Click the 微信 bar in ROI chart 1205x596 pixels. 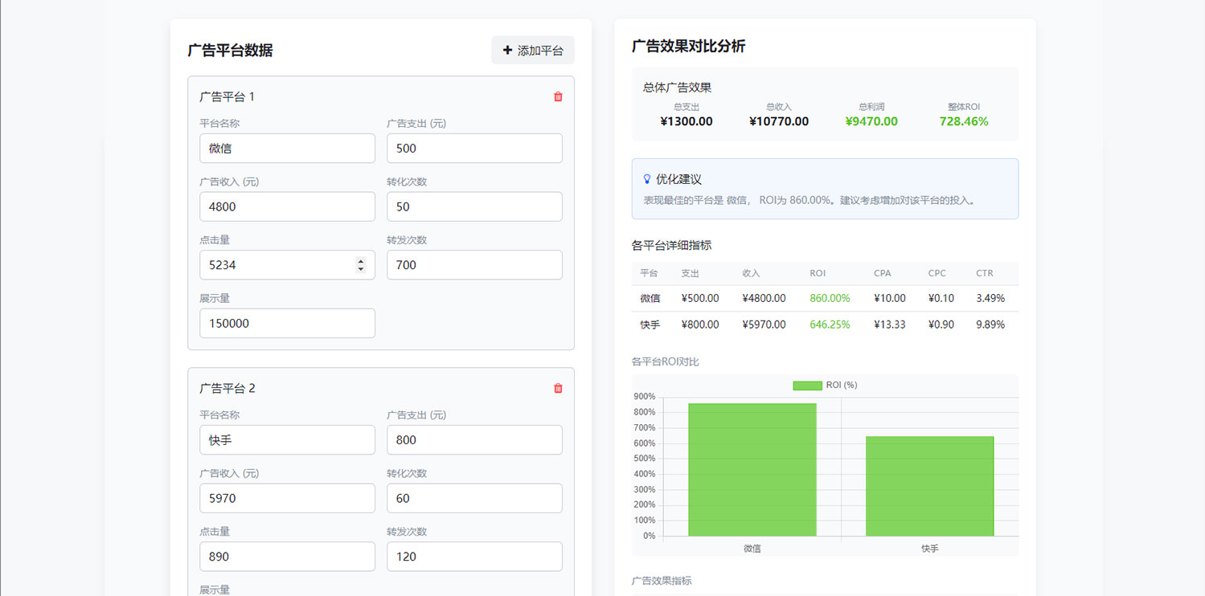(x=752, y=470)
